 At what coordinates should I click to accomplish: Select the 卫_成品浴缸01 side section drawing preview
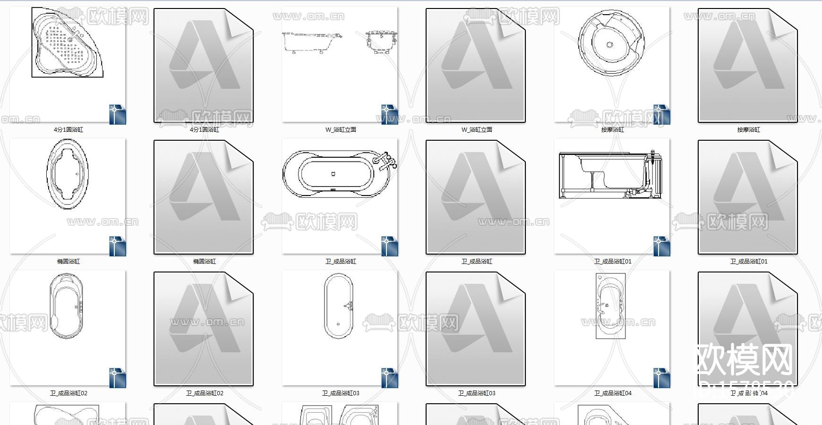point(612,197)
